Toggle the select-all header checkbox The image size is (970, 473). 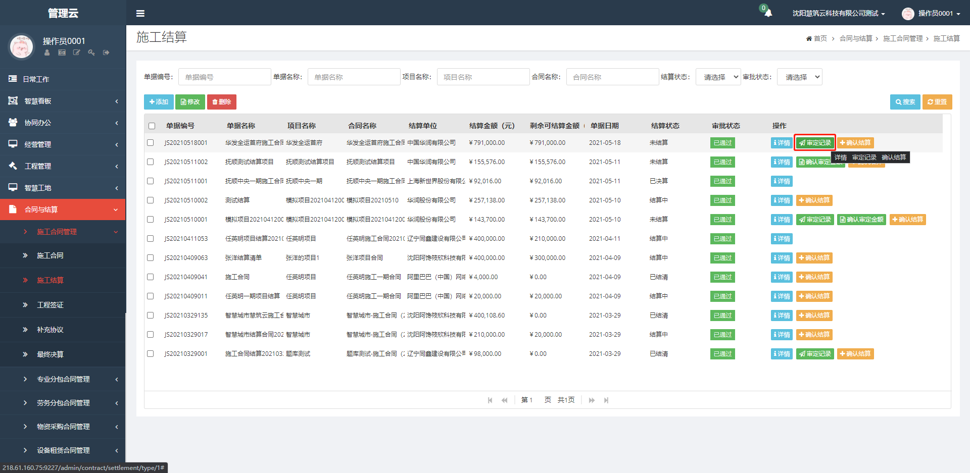click(x=152, y=126)
